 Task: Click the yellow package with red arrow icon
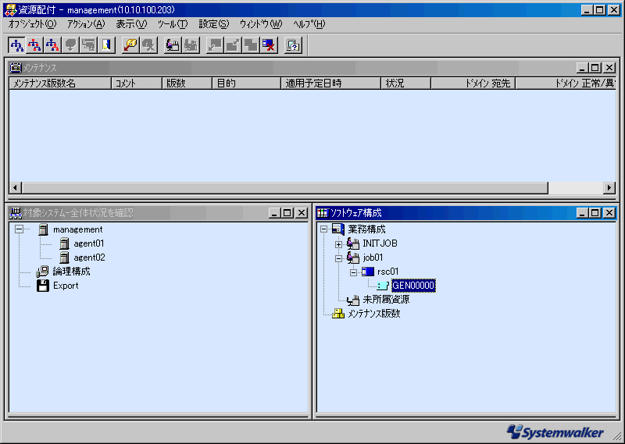click(130, 45)
